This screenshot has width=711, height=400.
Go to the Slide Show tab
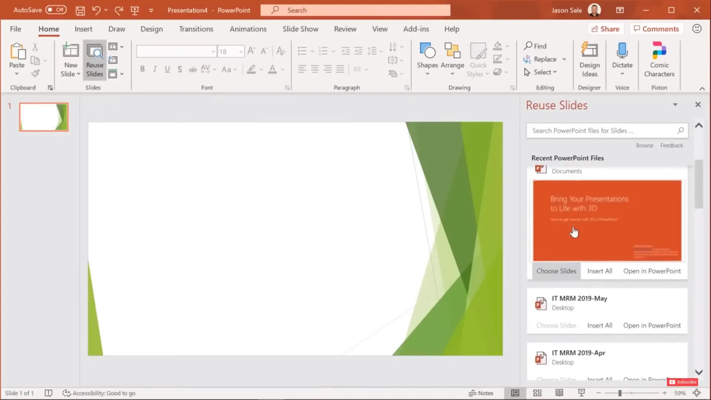pyautogui.click(x=300, y=29)
